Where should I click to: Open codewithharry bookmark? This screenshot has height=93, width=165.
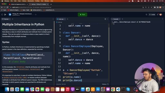tap(49, 10)
